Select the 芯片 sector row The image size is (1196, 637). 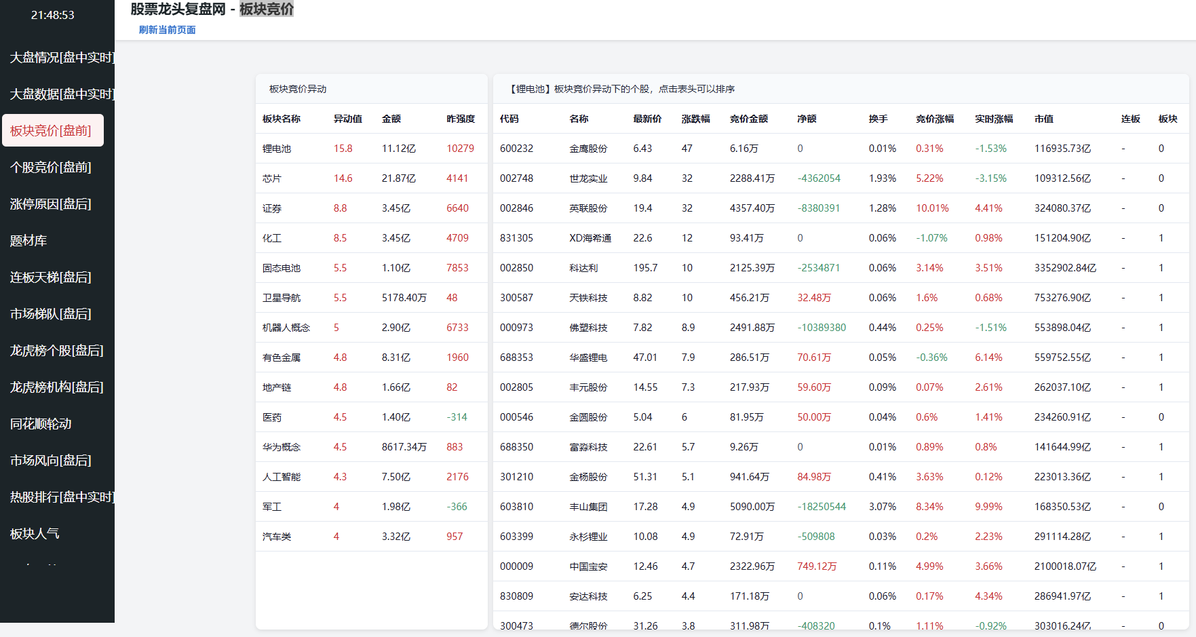coord(272,178)
